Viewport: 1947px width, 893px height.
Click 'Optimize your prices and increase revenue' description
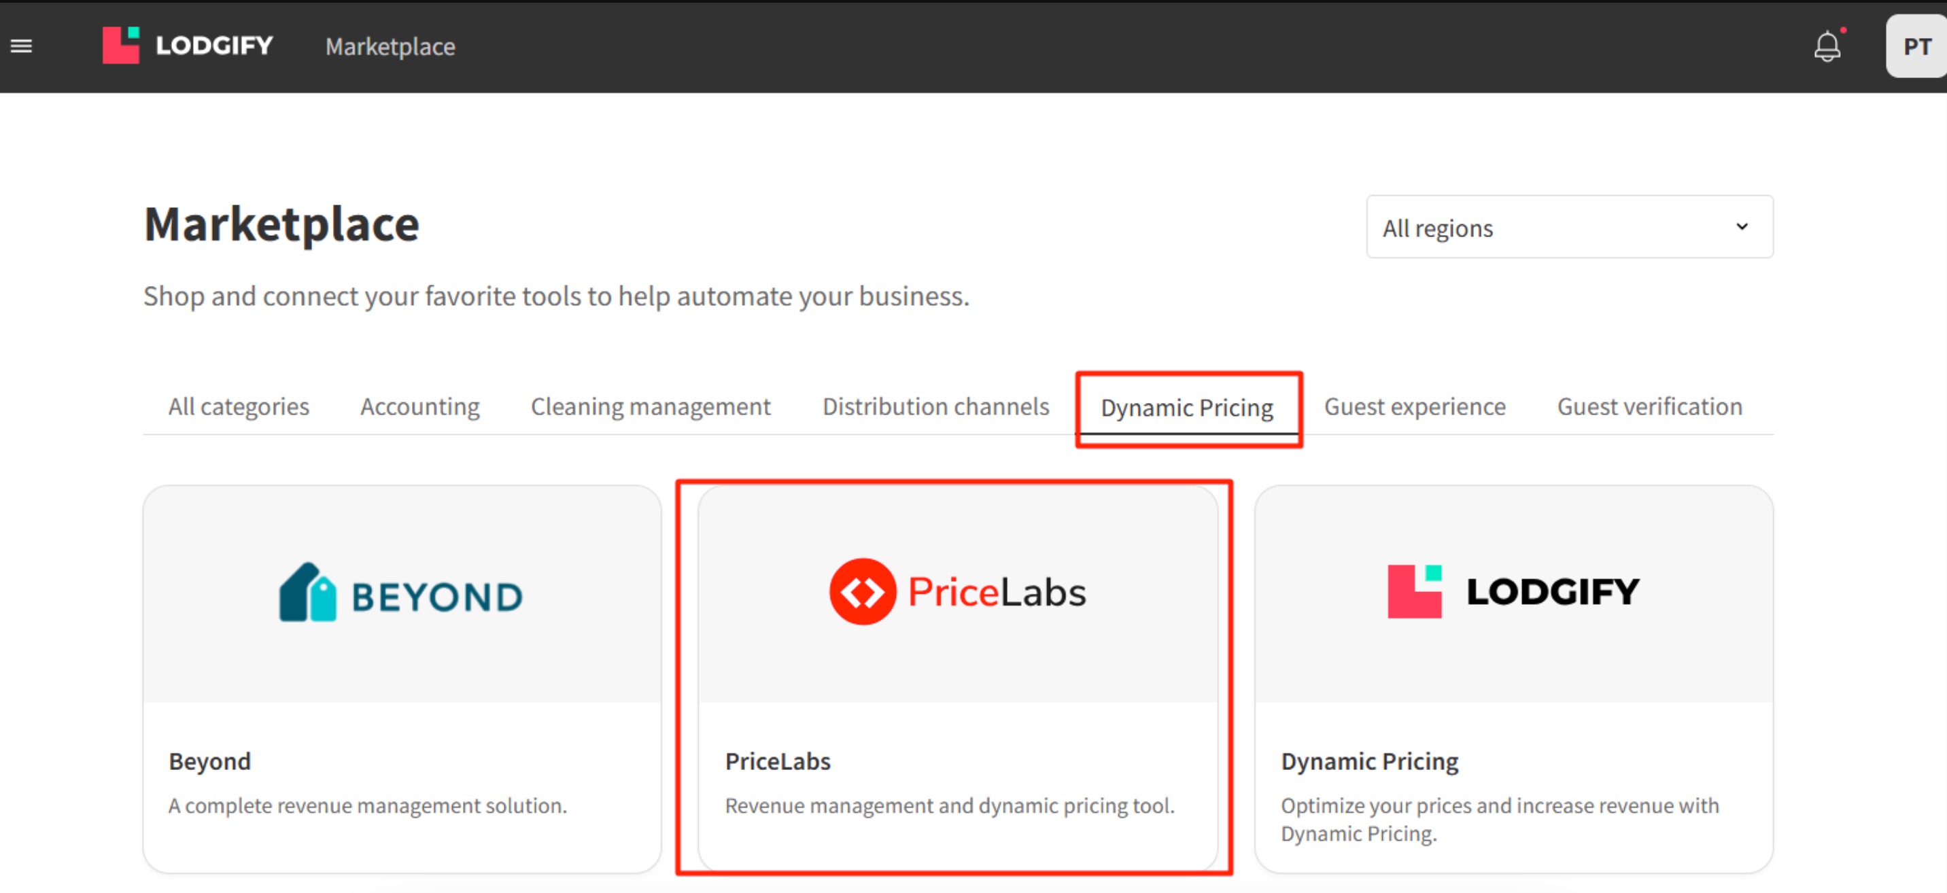(x=1500, y=819)
